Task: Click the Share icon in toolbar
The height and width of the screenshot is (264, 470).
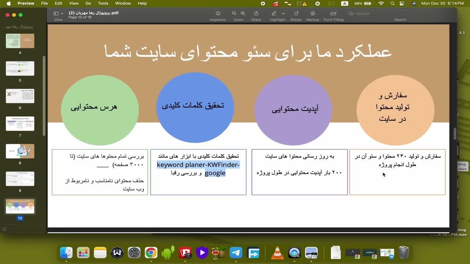Action: click(x=256, y=14)
